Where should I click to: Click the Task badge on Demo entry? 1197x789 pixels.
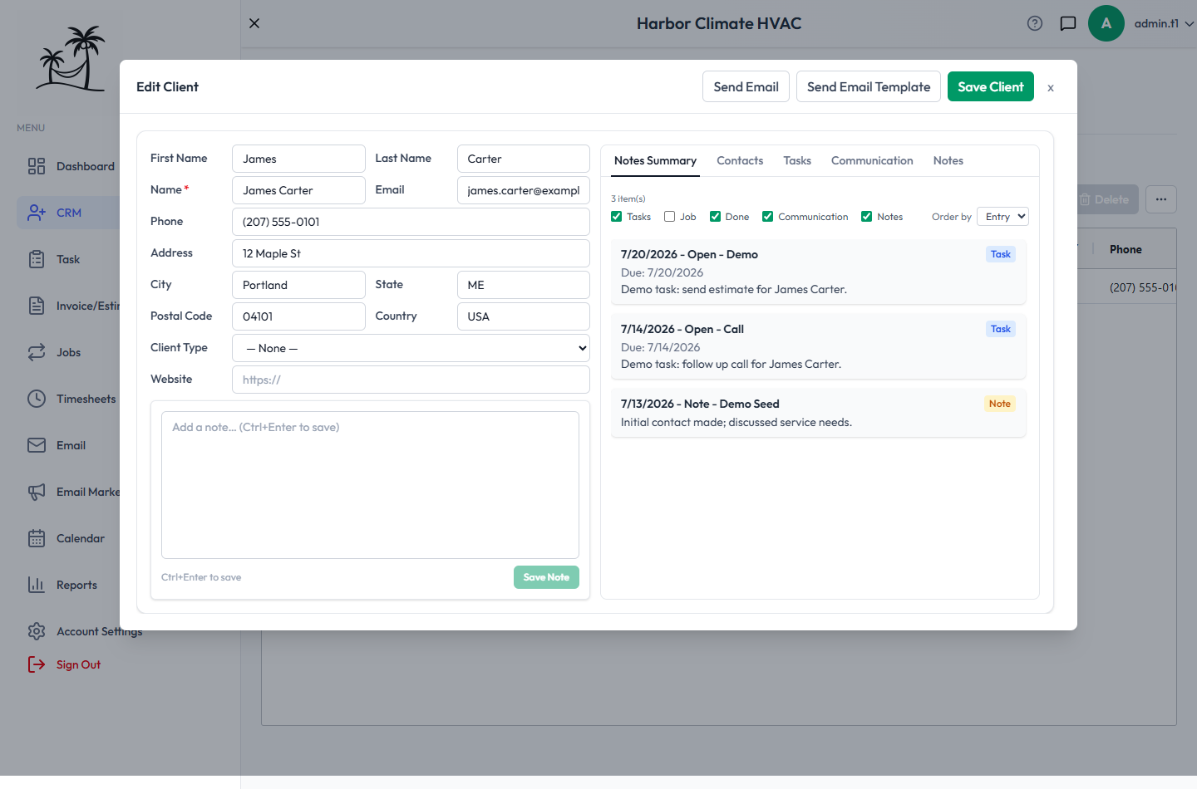coord(1001,254)
